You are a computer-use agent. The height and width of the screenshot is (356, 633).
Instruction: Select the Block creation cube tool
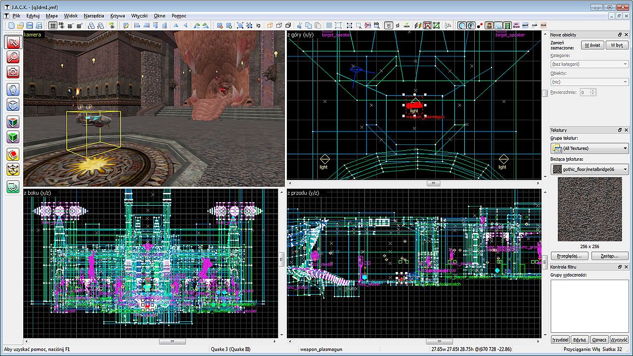[x=13, y=104]
